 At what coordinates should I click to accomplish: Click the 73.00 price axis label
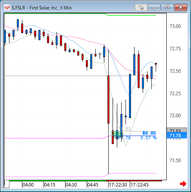[x=175, y=26]
